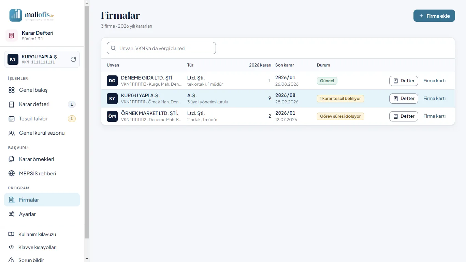This screenshot has width=466, height=262.
Task: Click the Kullanım kılavuzu book icon
Action: pyautogui.click(x=11, y=234)
